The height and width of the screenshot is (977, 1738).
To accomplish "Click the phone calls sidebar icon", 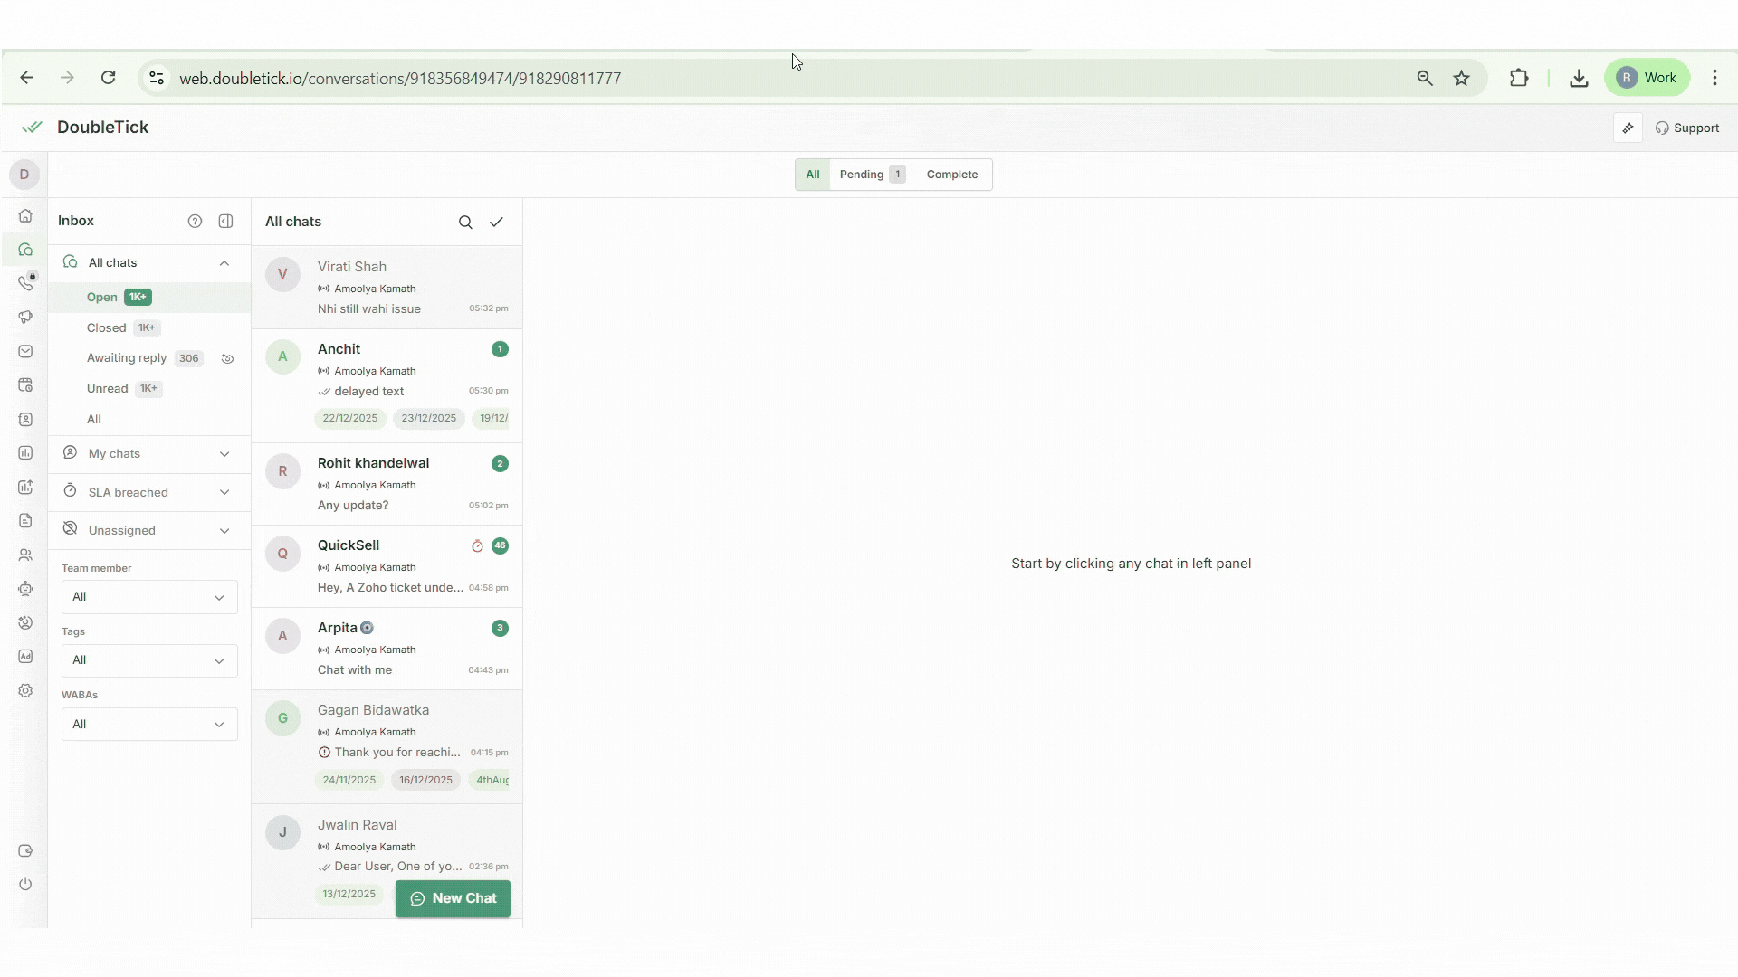I will pos(25,283).
